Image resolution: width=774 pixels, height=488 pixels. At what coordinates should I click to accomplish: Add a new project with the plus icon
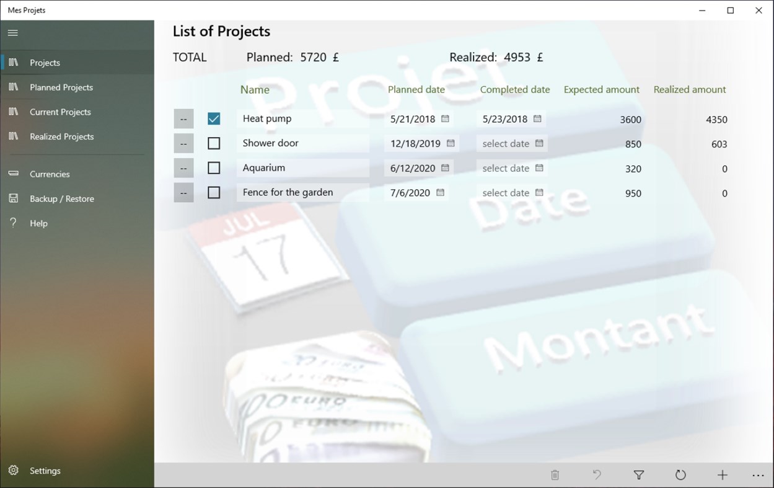click(723, 474)
